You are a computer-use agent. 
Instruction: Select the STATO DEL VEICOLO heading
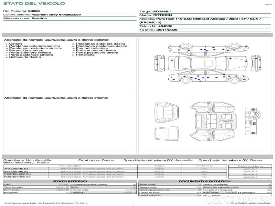pos(34,3)
